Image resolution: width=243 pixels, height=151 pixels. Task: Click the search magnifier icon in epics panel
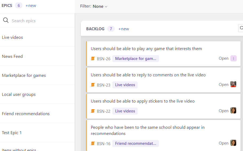6,20
